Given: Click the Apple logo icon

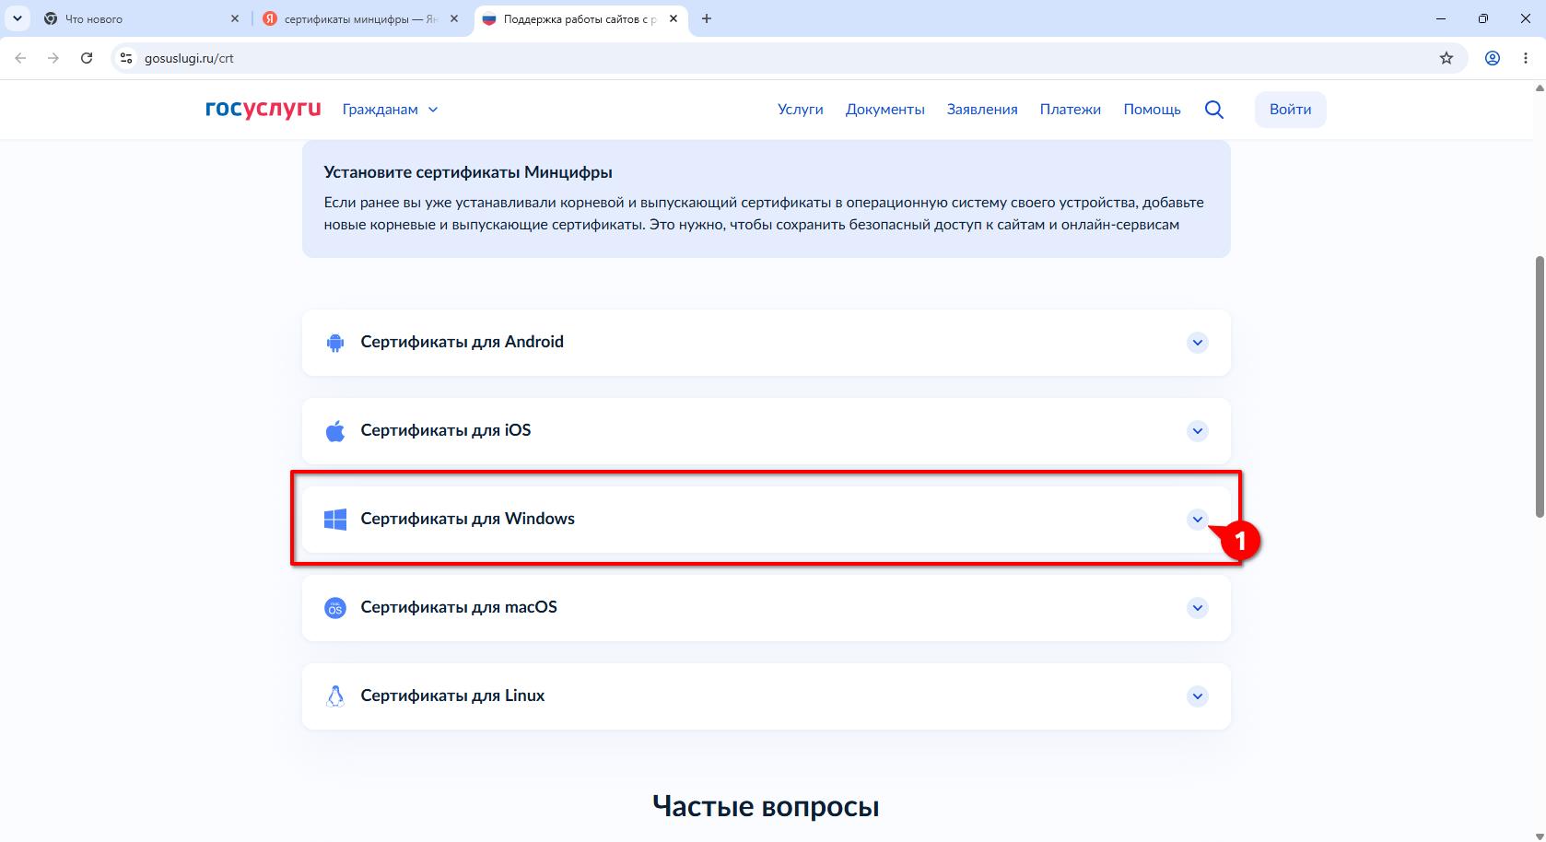Looking at the screenshot, I should (x=335, y=431).
